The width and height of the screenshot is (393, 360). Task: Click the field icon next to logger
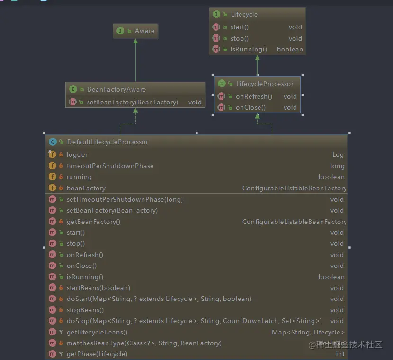click(x=52, y=154)
